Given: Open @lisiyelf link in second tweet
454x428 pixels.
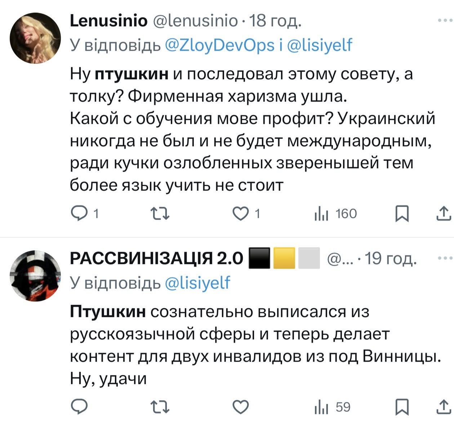Looking at the screenshot, I should click(x=197, y=283).
